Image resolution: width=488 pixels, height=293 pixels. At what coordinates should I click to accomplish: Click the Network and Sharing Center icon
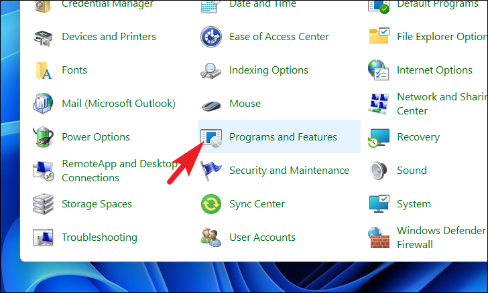click(379, 104)
